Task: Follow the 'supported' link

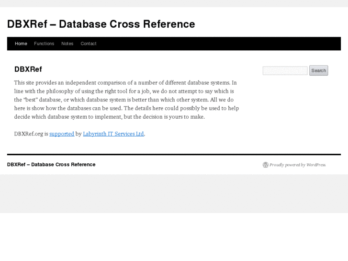Action: [62, 134]
